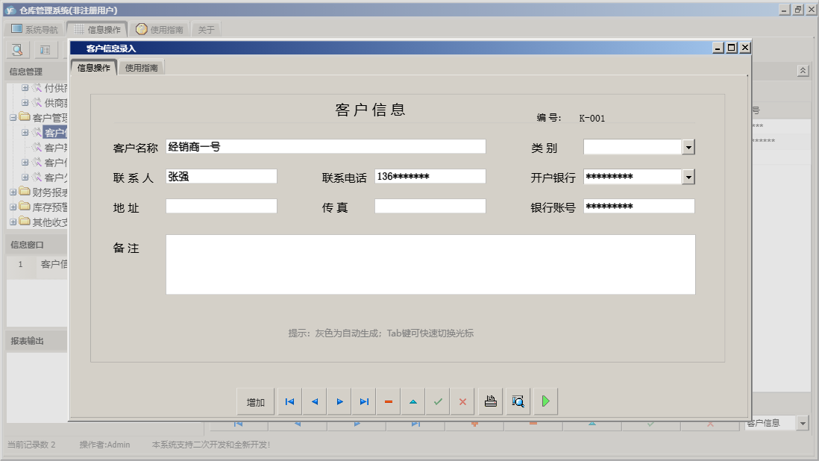Click the 关于 menu item
The width and height of the screenshot is (819, 461).
tap(207, 28)
